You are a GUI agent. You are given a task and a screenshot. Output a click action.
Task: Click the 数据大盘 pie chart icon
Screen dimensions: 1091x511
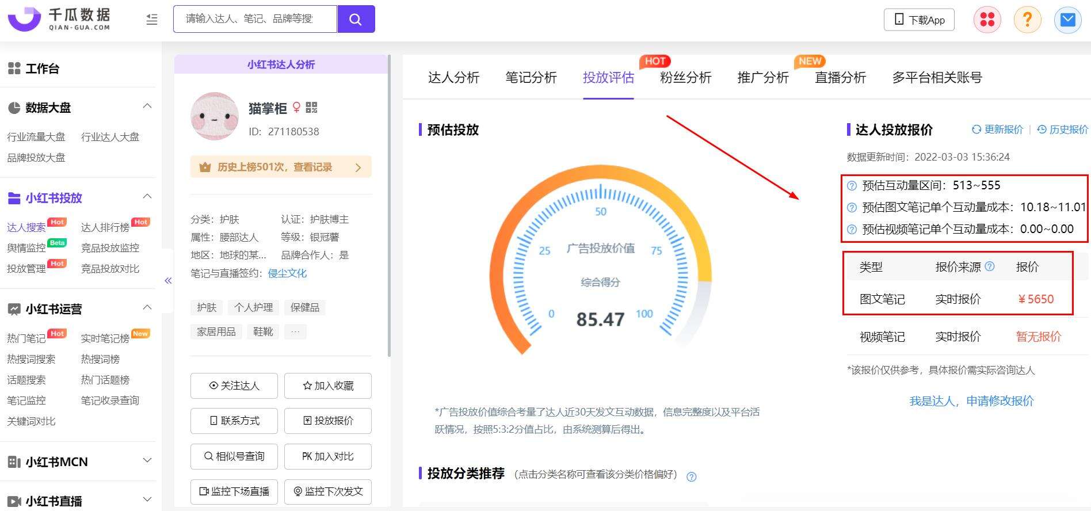pyautogui.click(x=14, y=108)
